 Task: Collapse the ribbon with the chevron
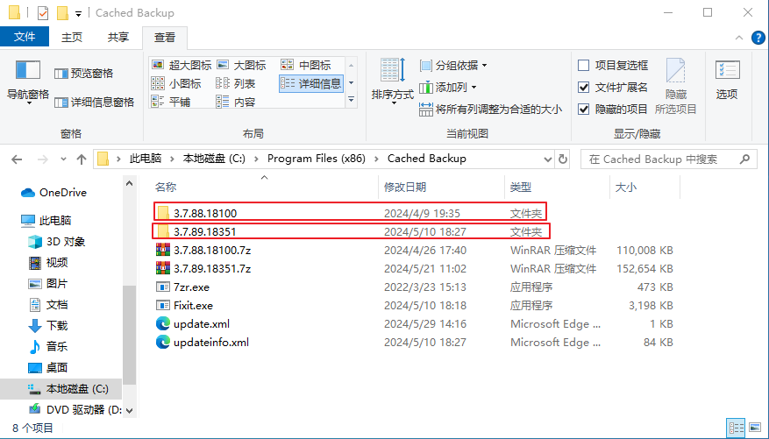[x=739, y=38]
